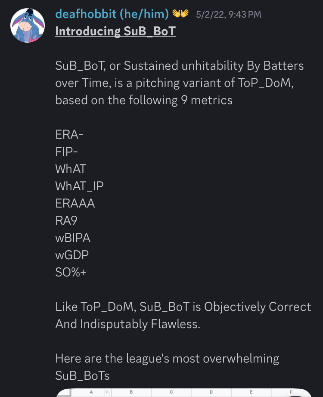Image resolution: width=323 pixels, height=397 pixels.
Task: Select column C header in spreadsheet
Action: [x=171, y=392]
